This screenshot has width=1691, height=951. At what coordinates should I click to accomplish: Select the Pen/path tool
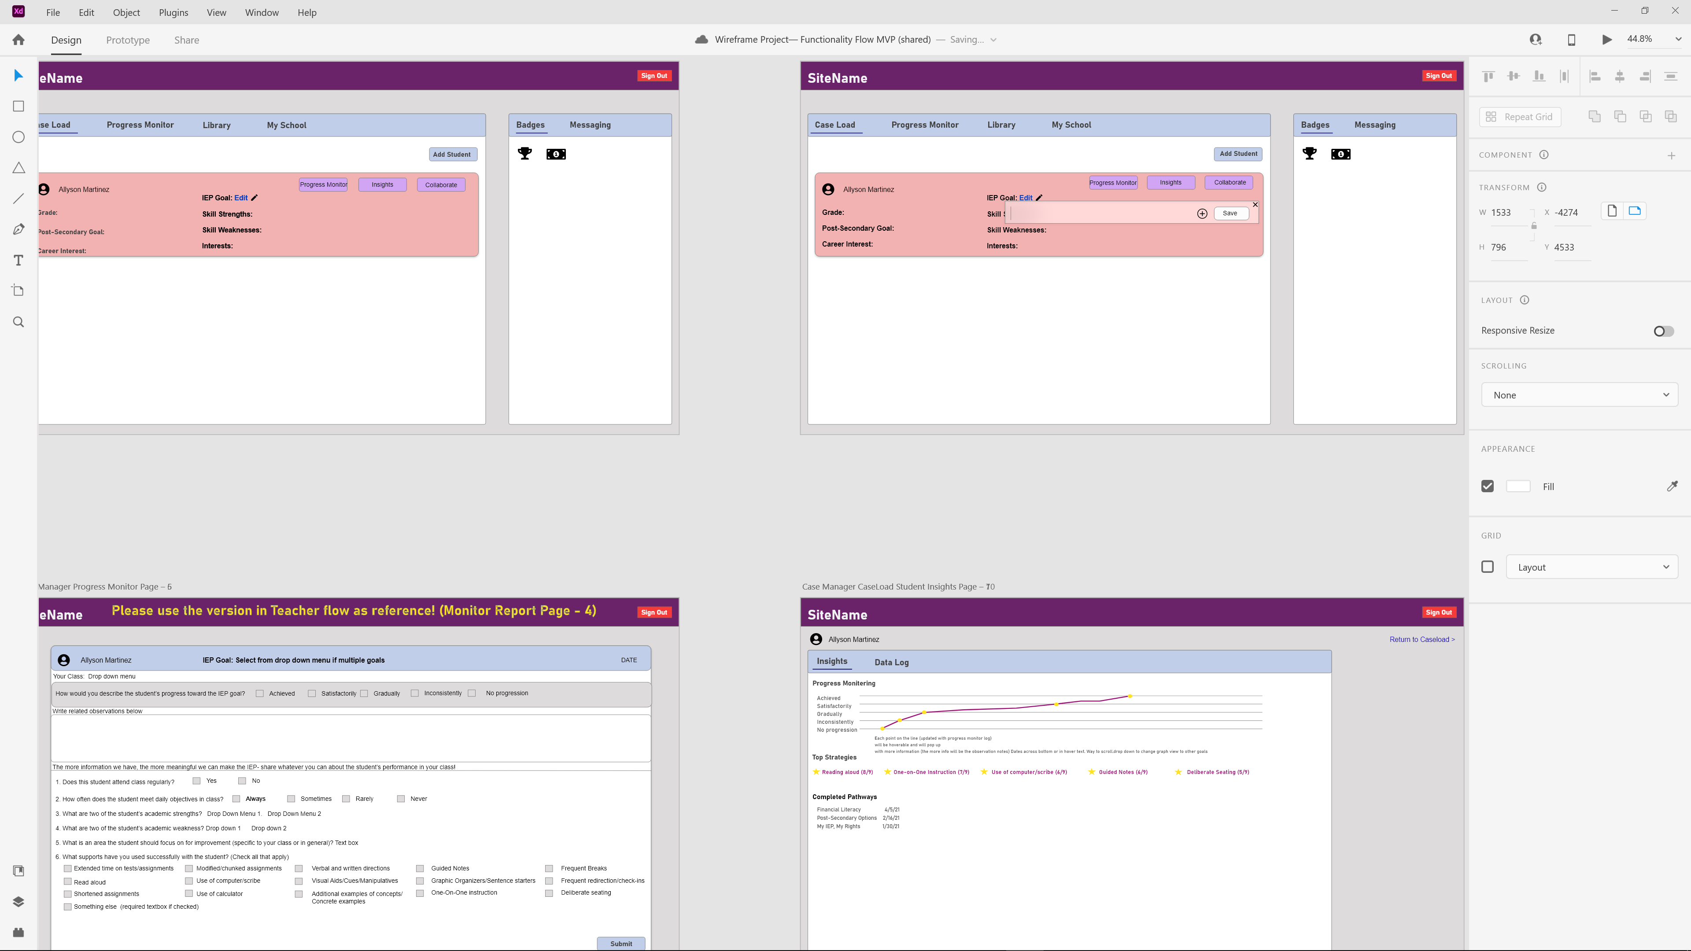tap(18, 229)
